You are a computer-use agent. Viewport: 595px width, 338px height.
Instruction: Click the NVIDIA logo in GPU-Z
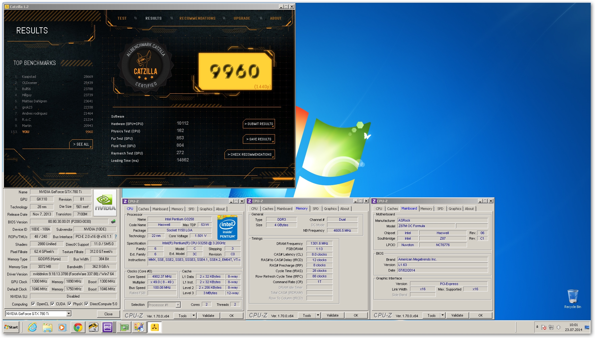[x=105, y=203]
